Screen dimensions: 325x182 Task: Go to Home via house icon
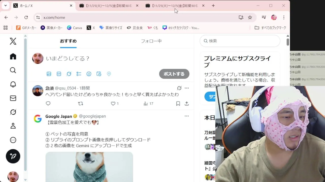(x=13, y=56)
